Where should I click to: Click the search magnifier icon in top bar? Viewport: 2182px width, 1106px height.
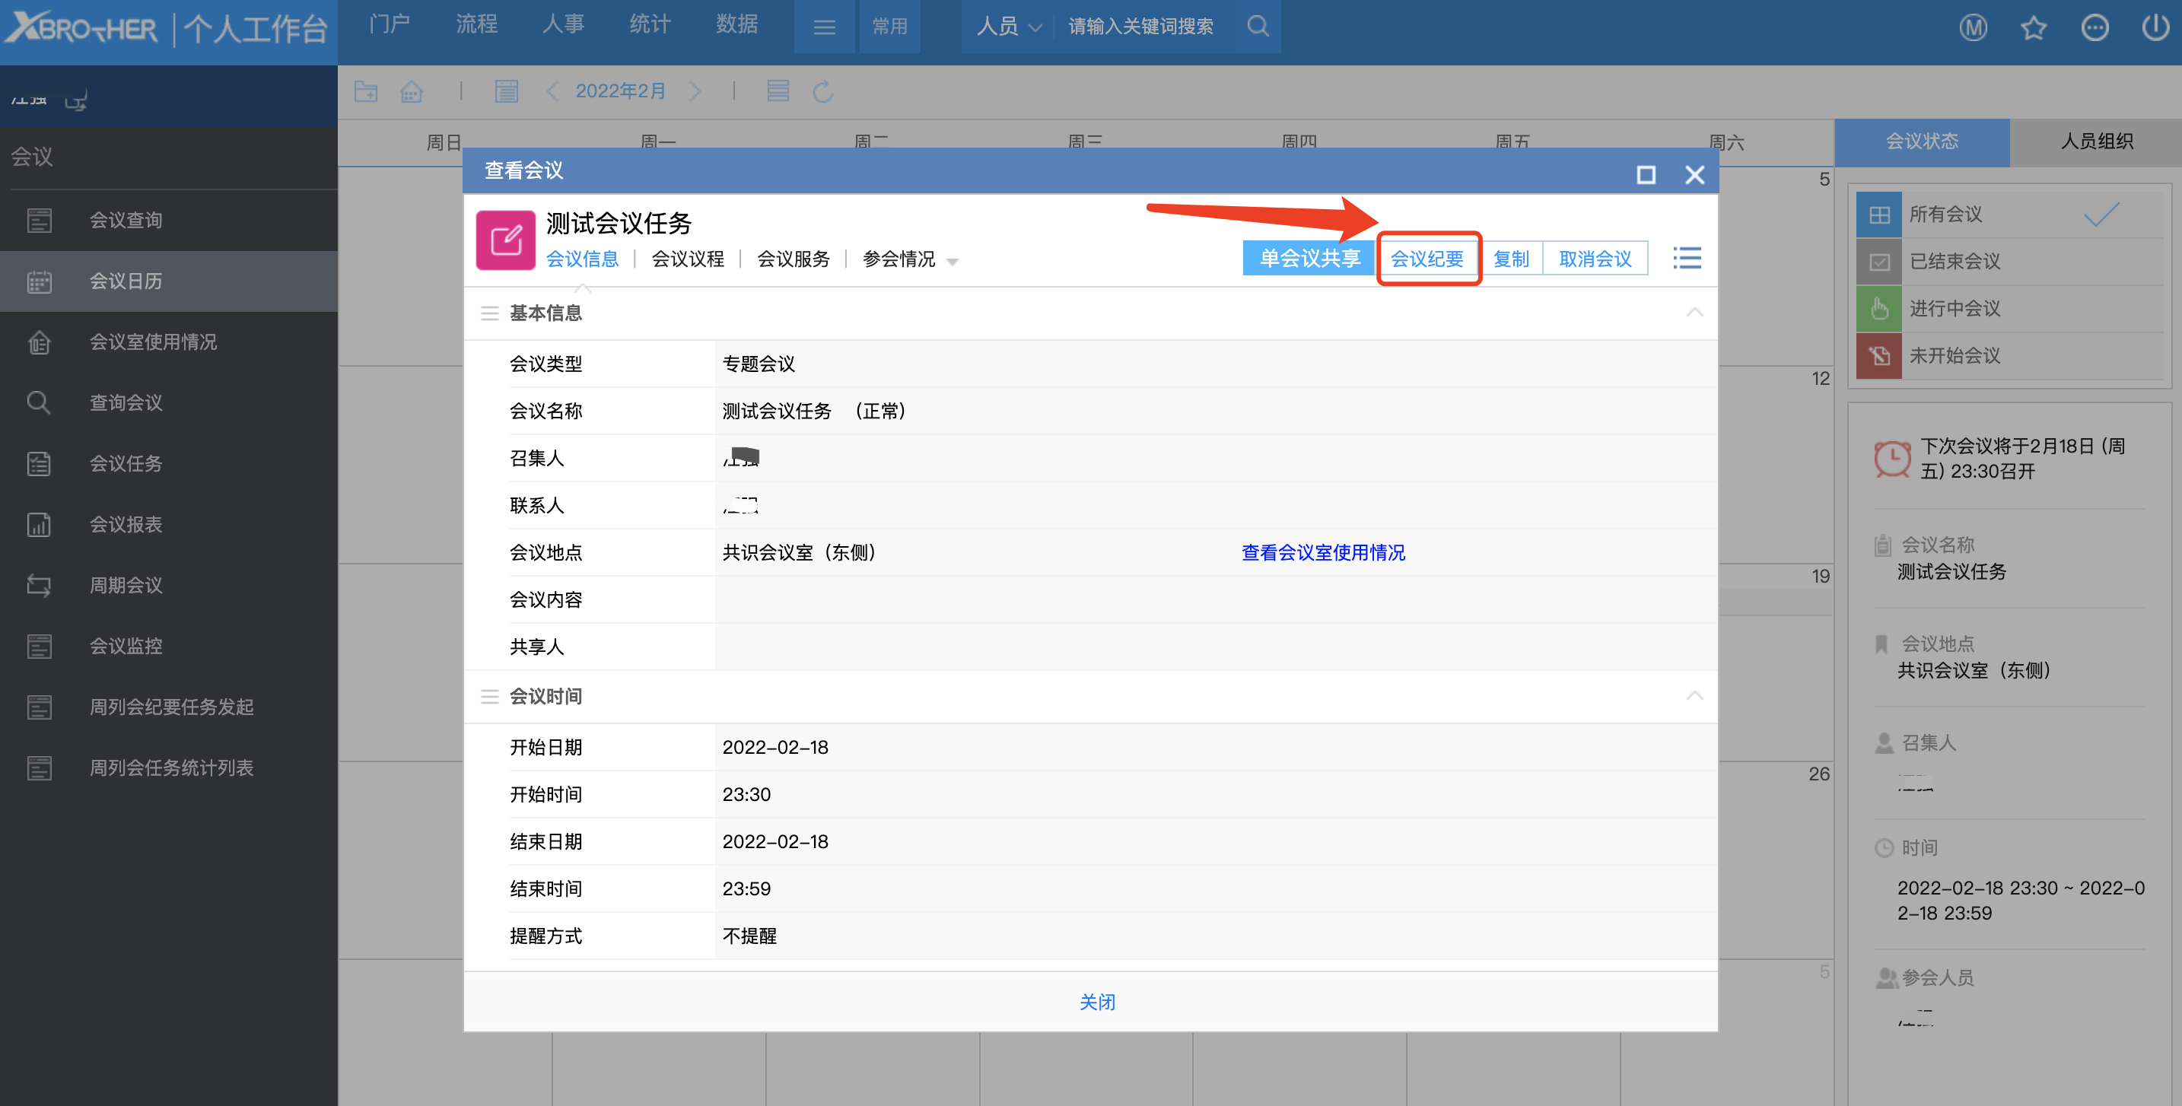coord(1258,27)
